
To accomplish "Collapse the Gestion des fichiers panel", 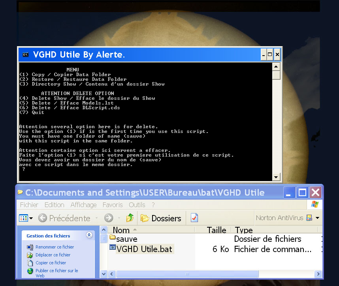I will [x=89, y=236].
